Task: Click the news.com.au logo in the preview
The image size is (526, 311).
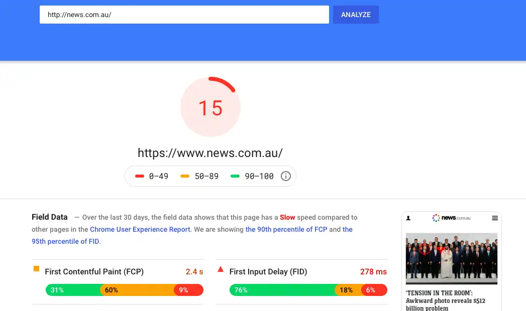Action: 451,218
